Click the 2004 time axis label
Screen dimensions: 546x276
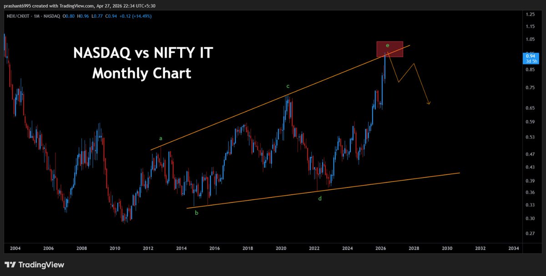(x=15, y=248)
